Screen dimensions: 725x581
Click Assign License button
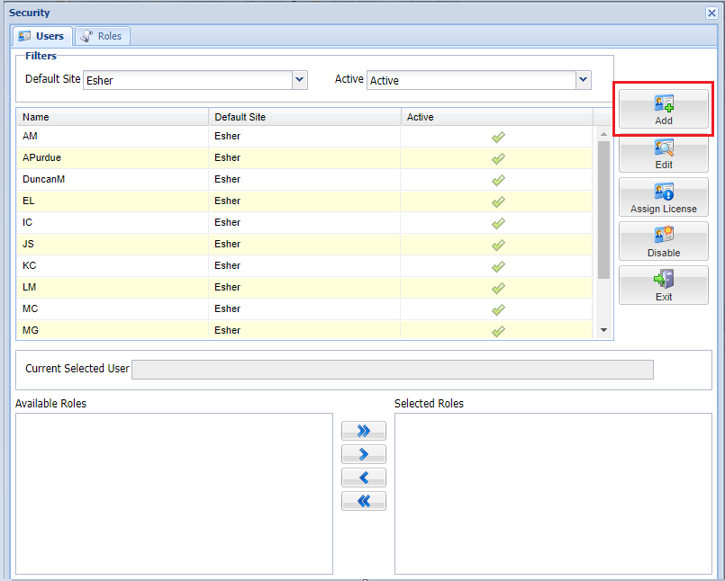tap(664, 198)
